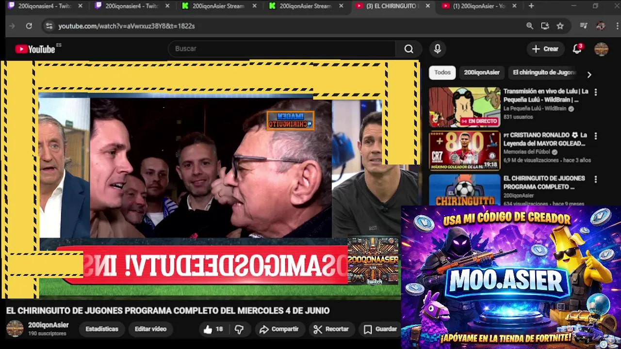Bookmark this page with the star icon
Image resolution: width=621 pixels, height=349 pixels.
tap(560, 26)
